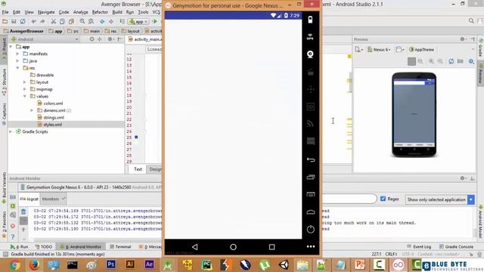Switch to the logcat tab
Screen dimensions: 484x272
tap(29, 199)
